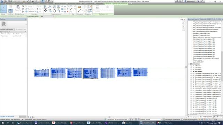This screenshot has width=223, height=125.
Task: Select the Align tool in Modify panel
Action: point(46,7)
